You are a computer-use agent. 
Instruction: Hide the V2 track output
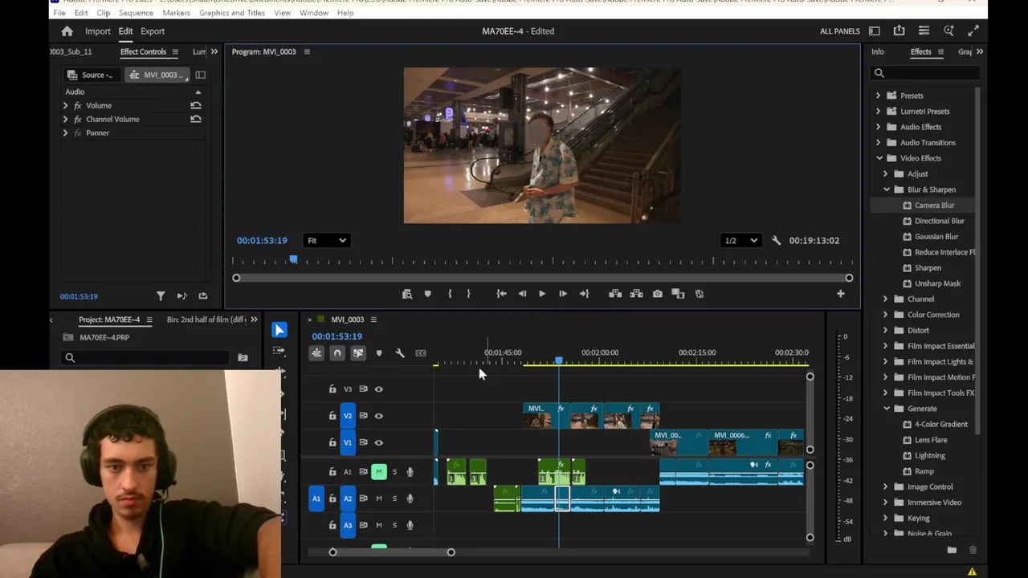click(379, 416)
